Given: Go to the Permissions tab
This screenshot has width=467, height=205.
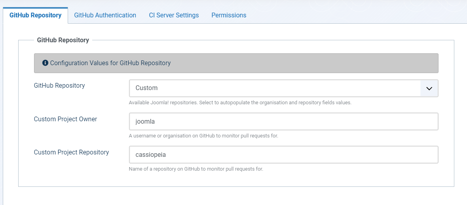Looking at the screenshot, I should coord(229,15).
